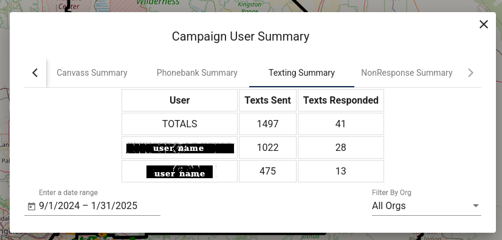Switch to the Canvass Summary tab
Screen dimensions: 502x240
(x=92, y=73)
